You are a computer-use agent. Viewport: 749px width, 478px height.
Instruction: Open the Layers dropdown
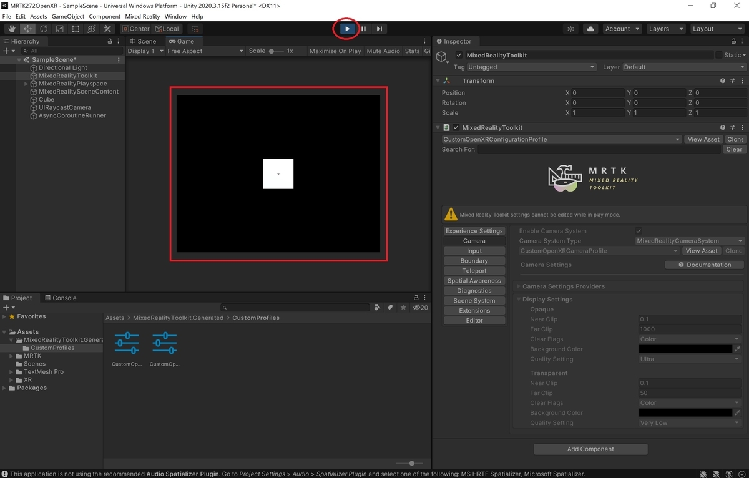click(665, 29)
